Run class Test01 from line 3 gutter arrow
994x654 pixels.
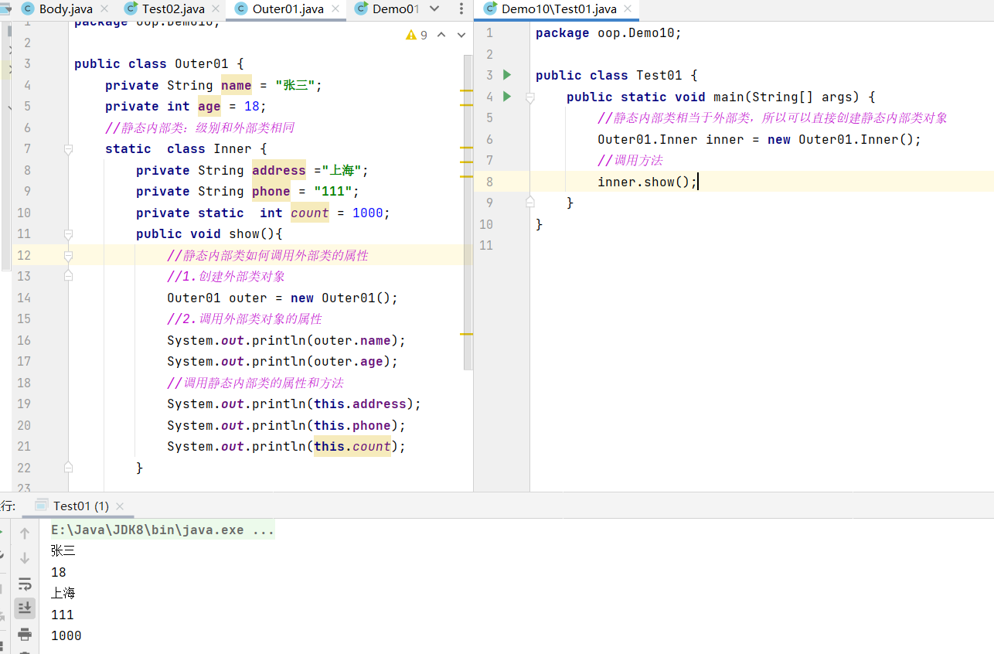click(507, 75)
